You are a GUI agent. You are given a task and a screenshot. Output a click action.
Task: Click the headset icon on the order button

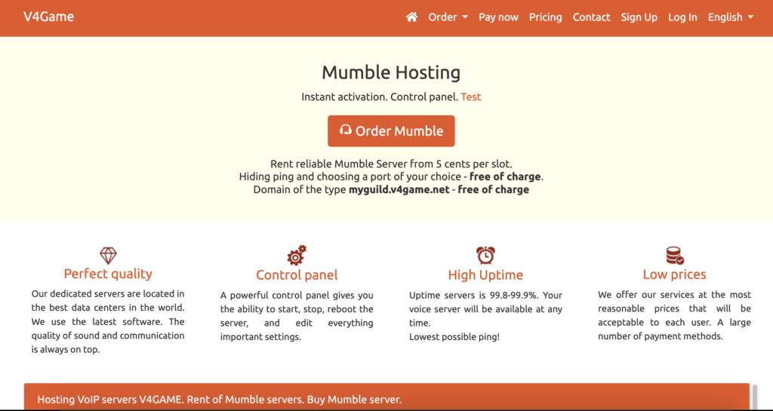pos(346,130)
